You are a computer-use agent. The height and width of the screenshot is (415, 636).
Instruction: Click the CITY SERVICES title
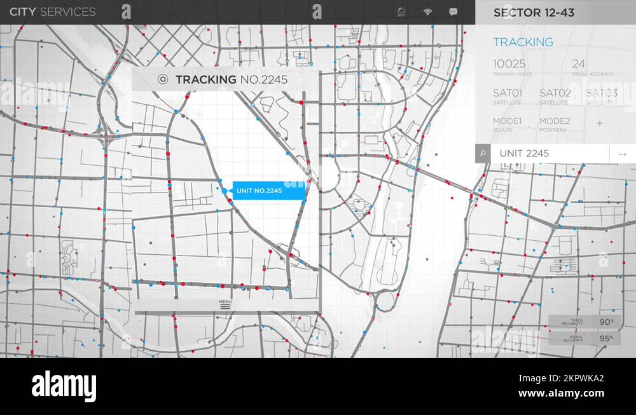coord(53,11)
